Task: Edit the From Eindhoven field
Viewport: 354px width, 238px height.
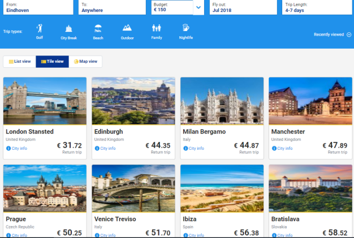Action: click(x=38, y=7)
